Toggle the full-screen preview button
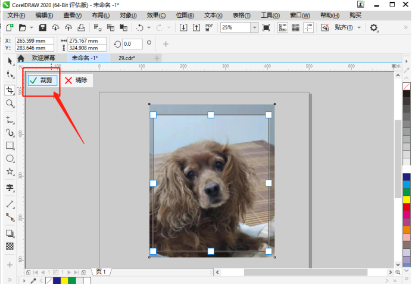The image size is (412, 284). coord(266,27)
